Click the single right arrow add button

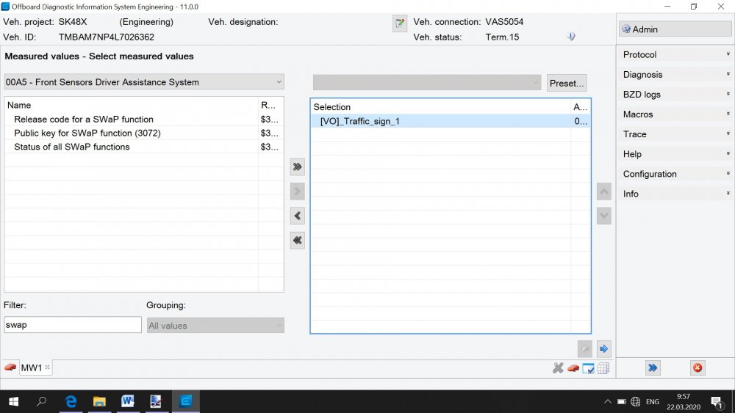[x=297, y=191]
